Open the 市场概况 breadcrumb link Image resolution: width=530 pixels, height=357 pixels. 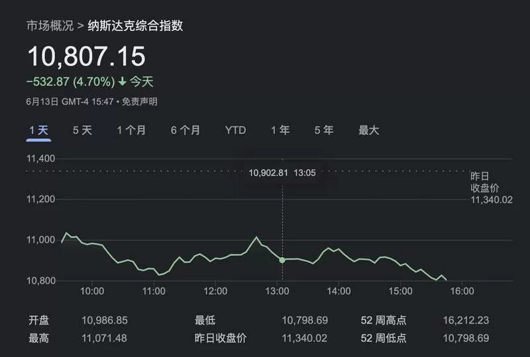(50, 26)
